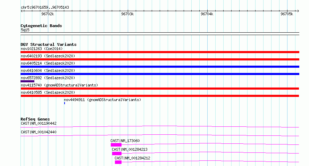Click the nsv6410585 red variant bar
The height and width of the screenshot is (166, 309).
tap(160, 96)
